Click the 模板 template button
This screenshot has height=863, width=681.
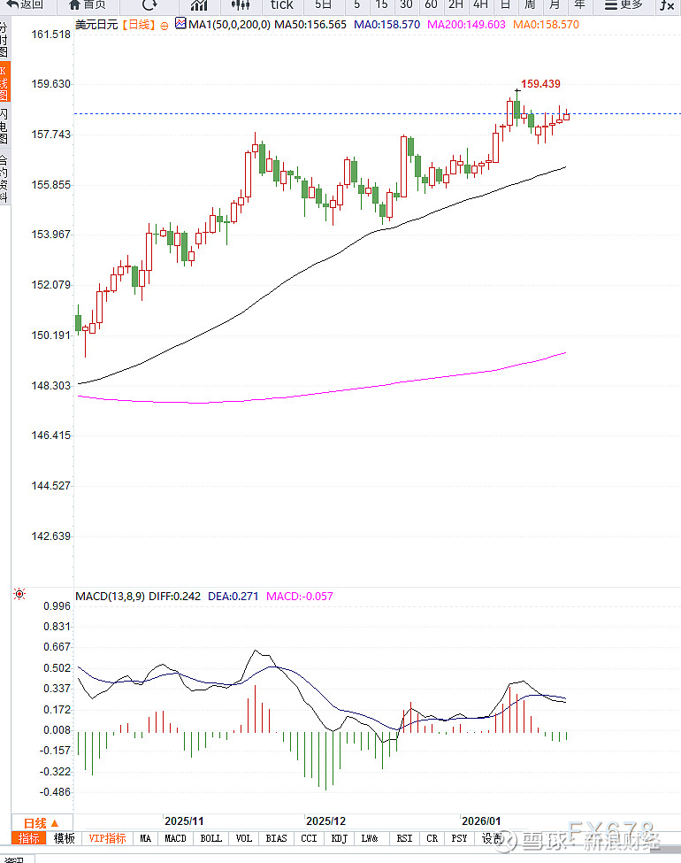pos(65,838)
